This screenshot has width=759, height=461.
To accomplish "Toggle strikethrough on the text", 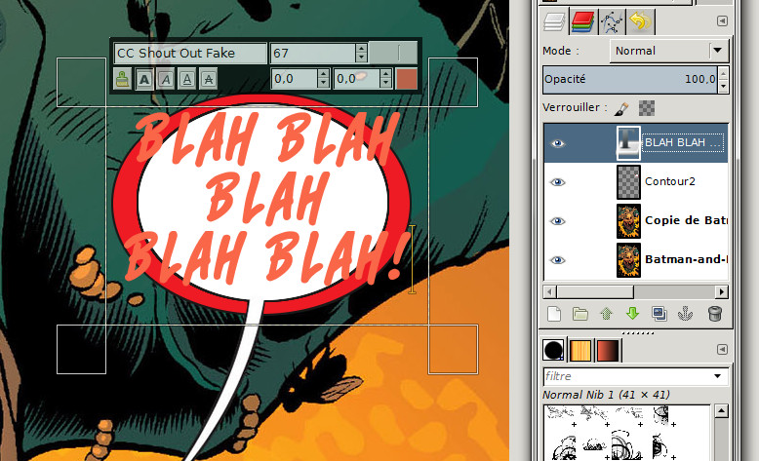I will coord(208,79).
